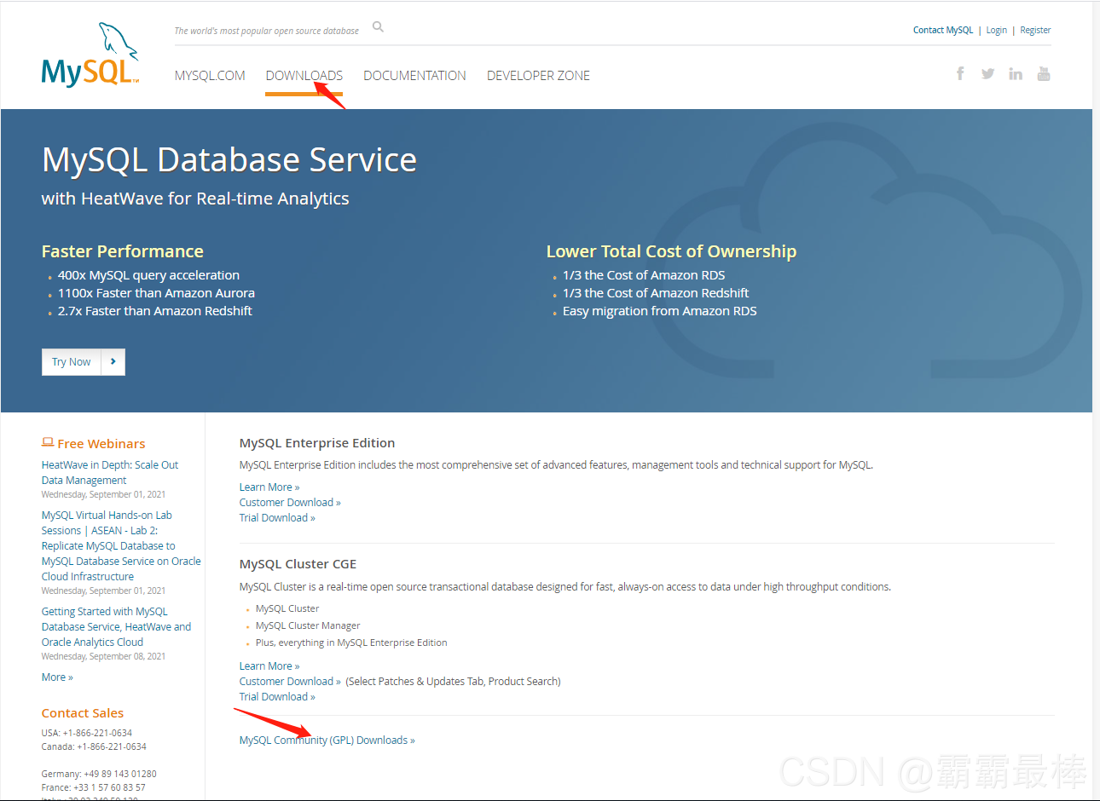Open the search magnifier icon
Viewport: 1100px width, 801px height.
378,27
